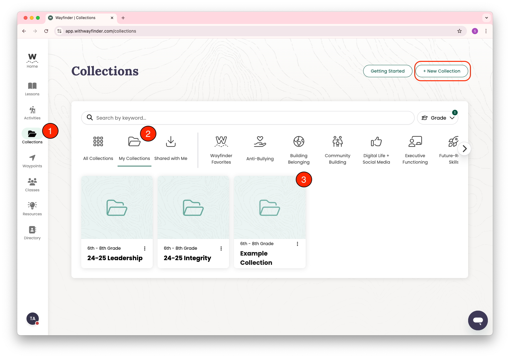This screenshot has height=358, width=510.
Task: Click the 24-25 Leadership title
Action: [x=115, y=258]
